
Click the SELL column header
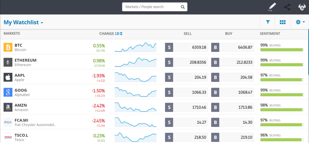[187, 34]
